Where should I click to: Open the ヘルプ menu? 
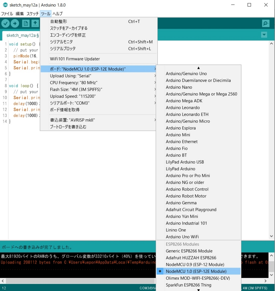(57, 14)
